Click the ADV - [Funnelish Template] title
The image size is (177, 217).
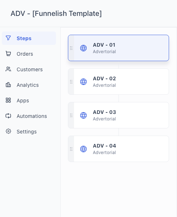coord(56,14)
